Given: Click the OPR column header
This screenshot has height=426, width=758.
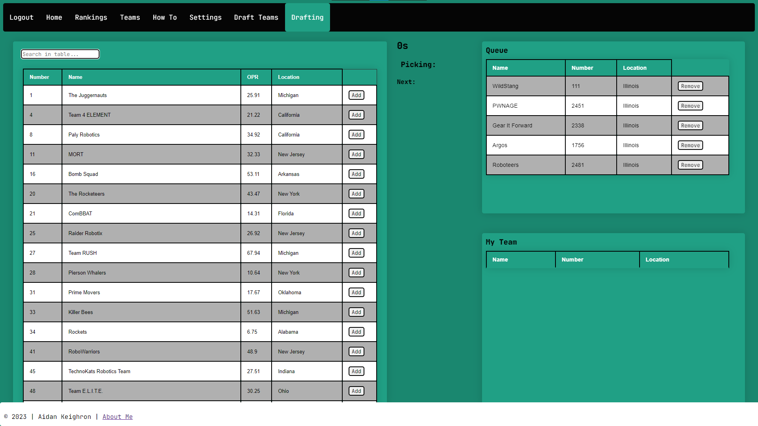Looking at the screenshot, I should click(256, 77).
